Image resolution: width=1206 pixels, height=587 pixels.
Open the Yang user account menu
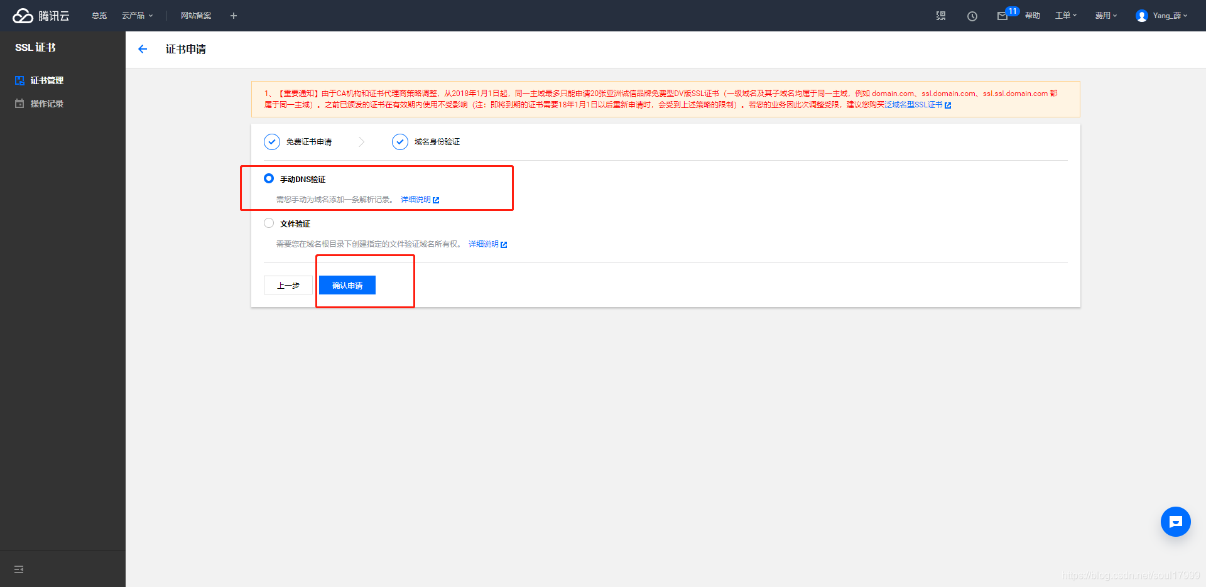1162,16
